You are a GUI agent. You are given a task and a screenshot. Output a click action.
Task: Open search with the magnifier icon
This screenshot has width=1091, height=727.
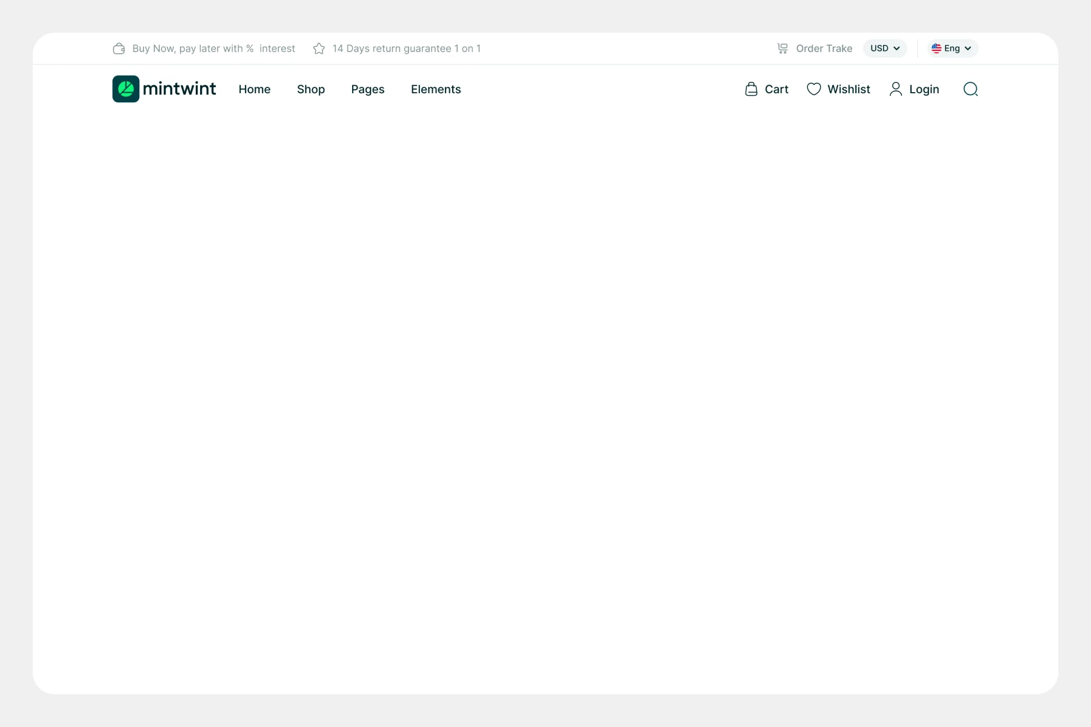point(970,89)
